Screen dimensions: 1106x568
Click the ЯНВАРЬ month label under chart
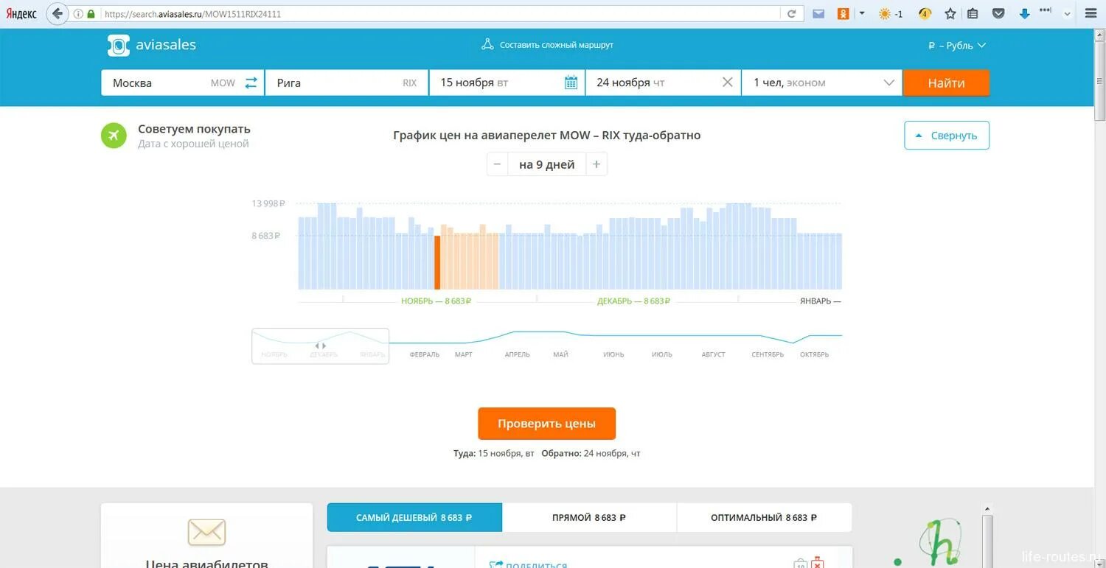(x=820, y=301)
